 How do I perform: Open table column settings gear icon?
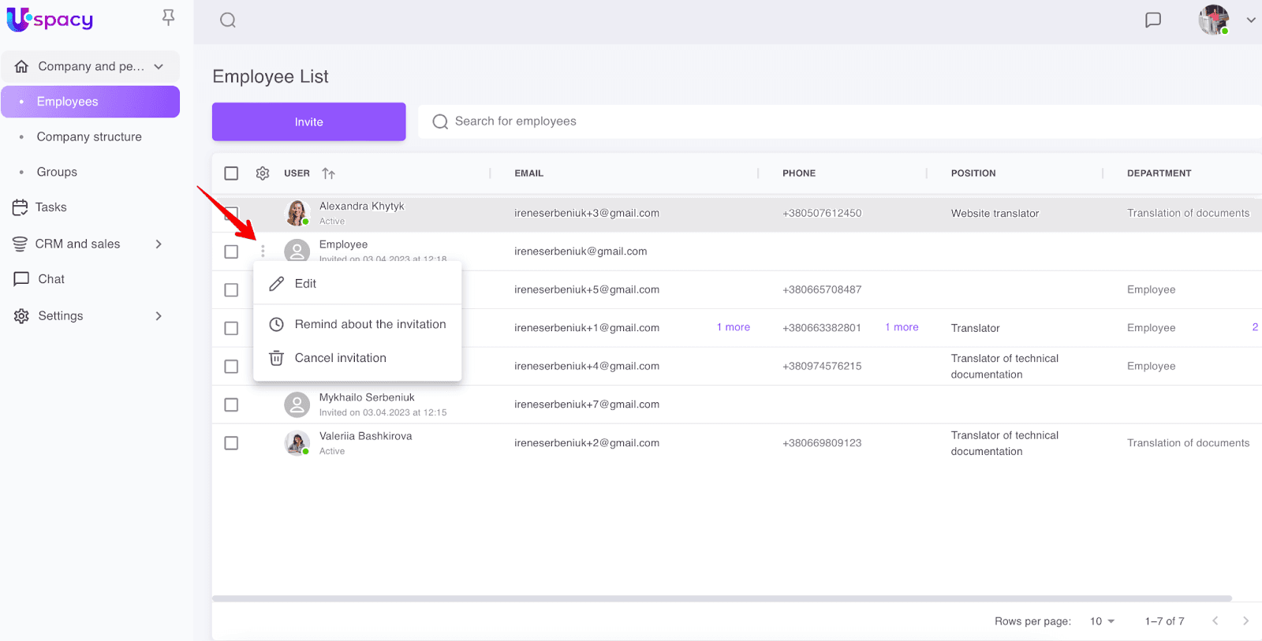(x=263, y=173)
